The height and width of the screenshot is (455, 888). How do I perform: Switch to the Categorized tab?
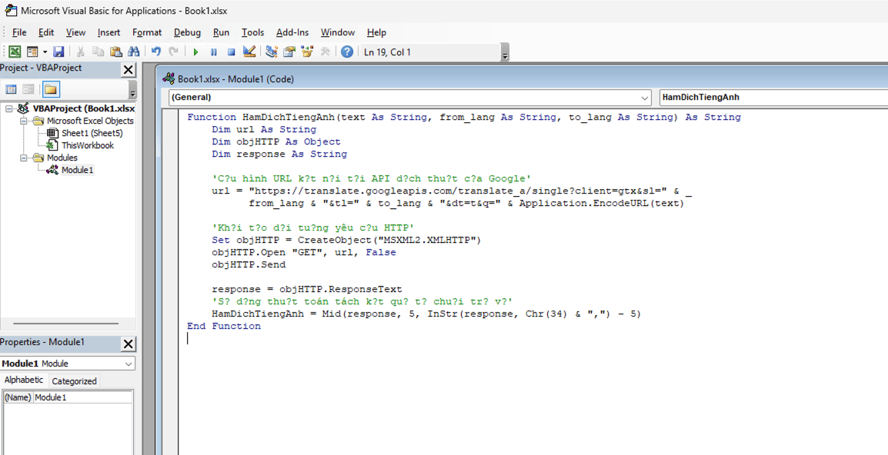click(74, 380)
